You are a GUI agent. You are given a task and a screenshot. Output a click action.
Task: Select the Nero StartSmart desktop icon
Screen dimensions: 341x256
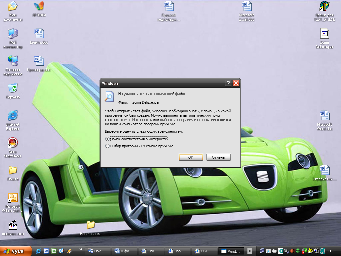(x=13, y=148)
